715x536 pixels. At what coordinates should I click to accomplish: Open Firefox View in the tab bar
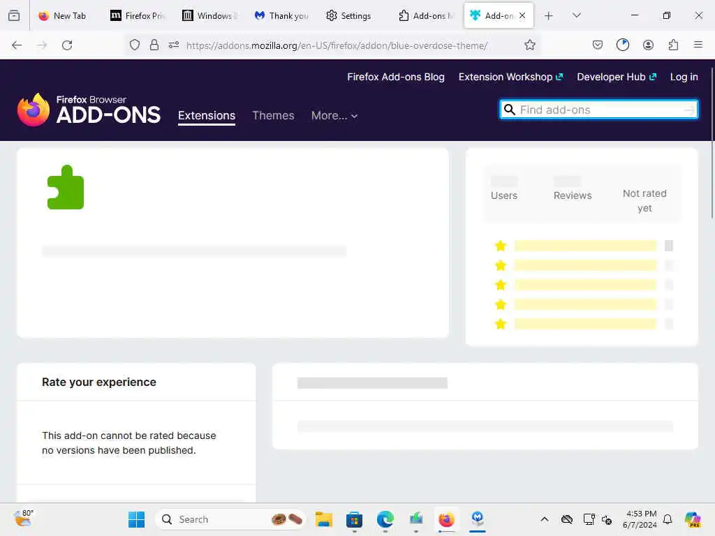tap(14, 15)
